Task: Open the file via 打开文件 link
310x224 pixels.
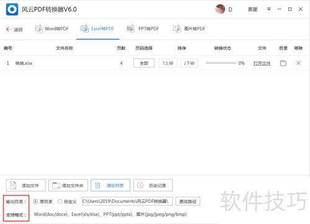Action: tap(262, 63)
